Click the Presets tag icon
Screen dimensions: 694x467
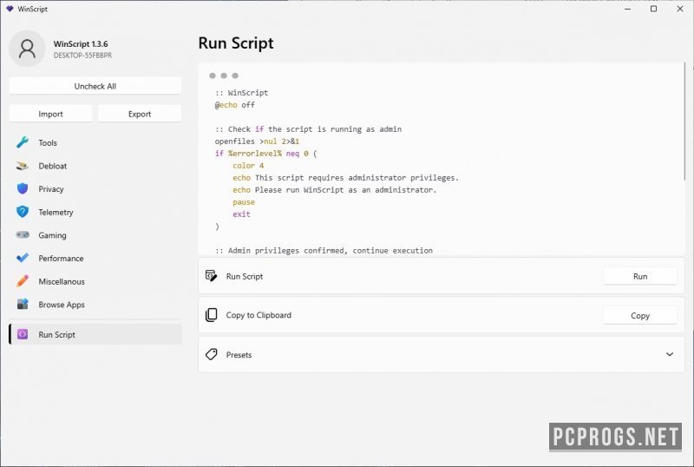coord(211,354)
